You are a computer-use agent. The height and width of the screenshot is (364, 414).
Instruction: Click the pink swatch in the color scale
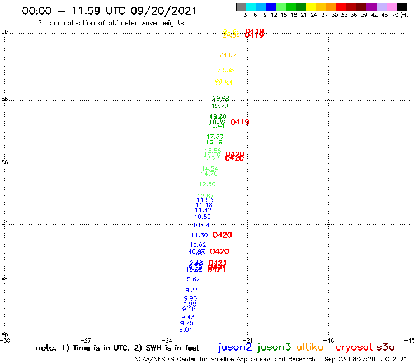coord(391,7)
